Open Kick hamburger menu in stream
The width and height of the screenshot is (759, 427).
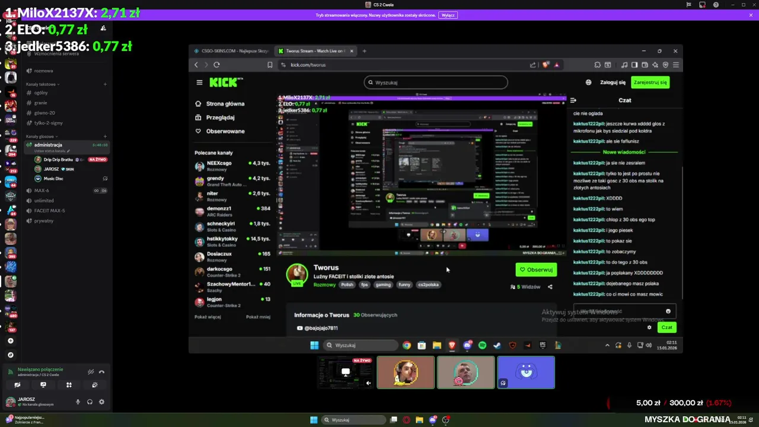pos(199,82)
